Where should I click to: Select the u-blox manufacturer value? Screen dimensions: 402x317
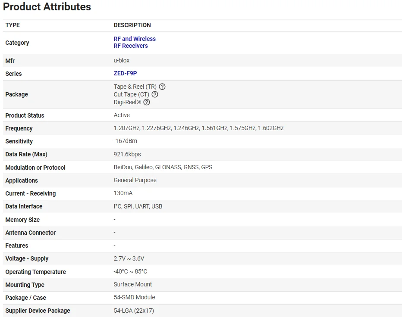[122, 60]
